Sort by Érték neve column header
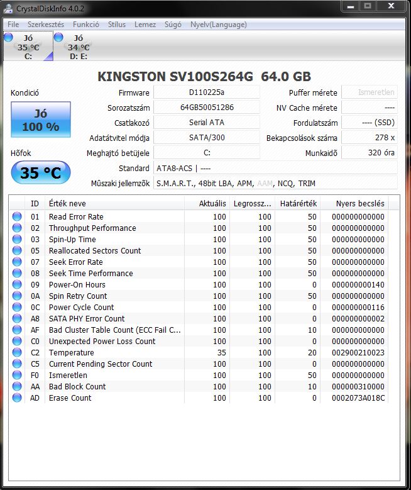411x490 pixels. tap(115, 203)
